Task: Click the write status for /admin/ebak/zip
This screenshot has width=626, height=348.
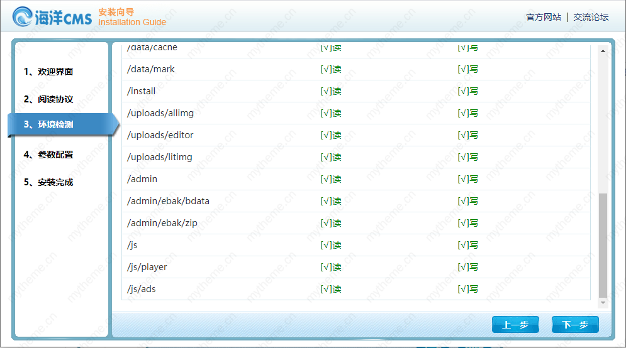Action: point(468,223)
